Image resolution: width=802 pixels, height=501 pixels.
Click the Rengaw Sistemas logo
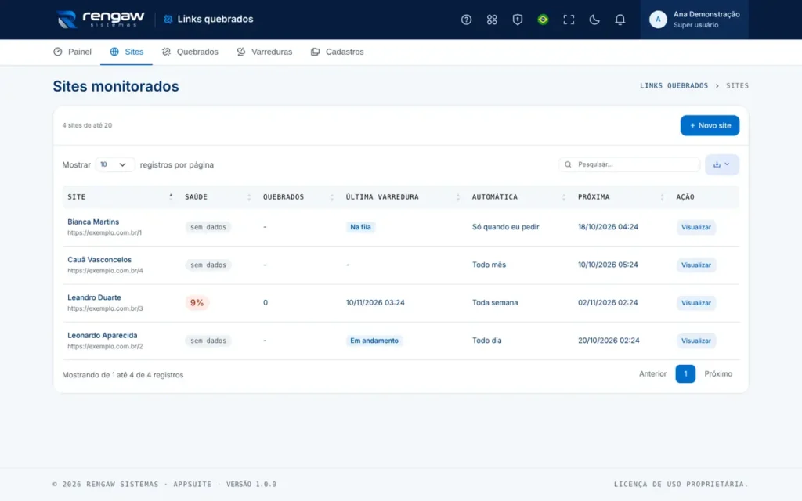[101, 20]
